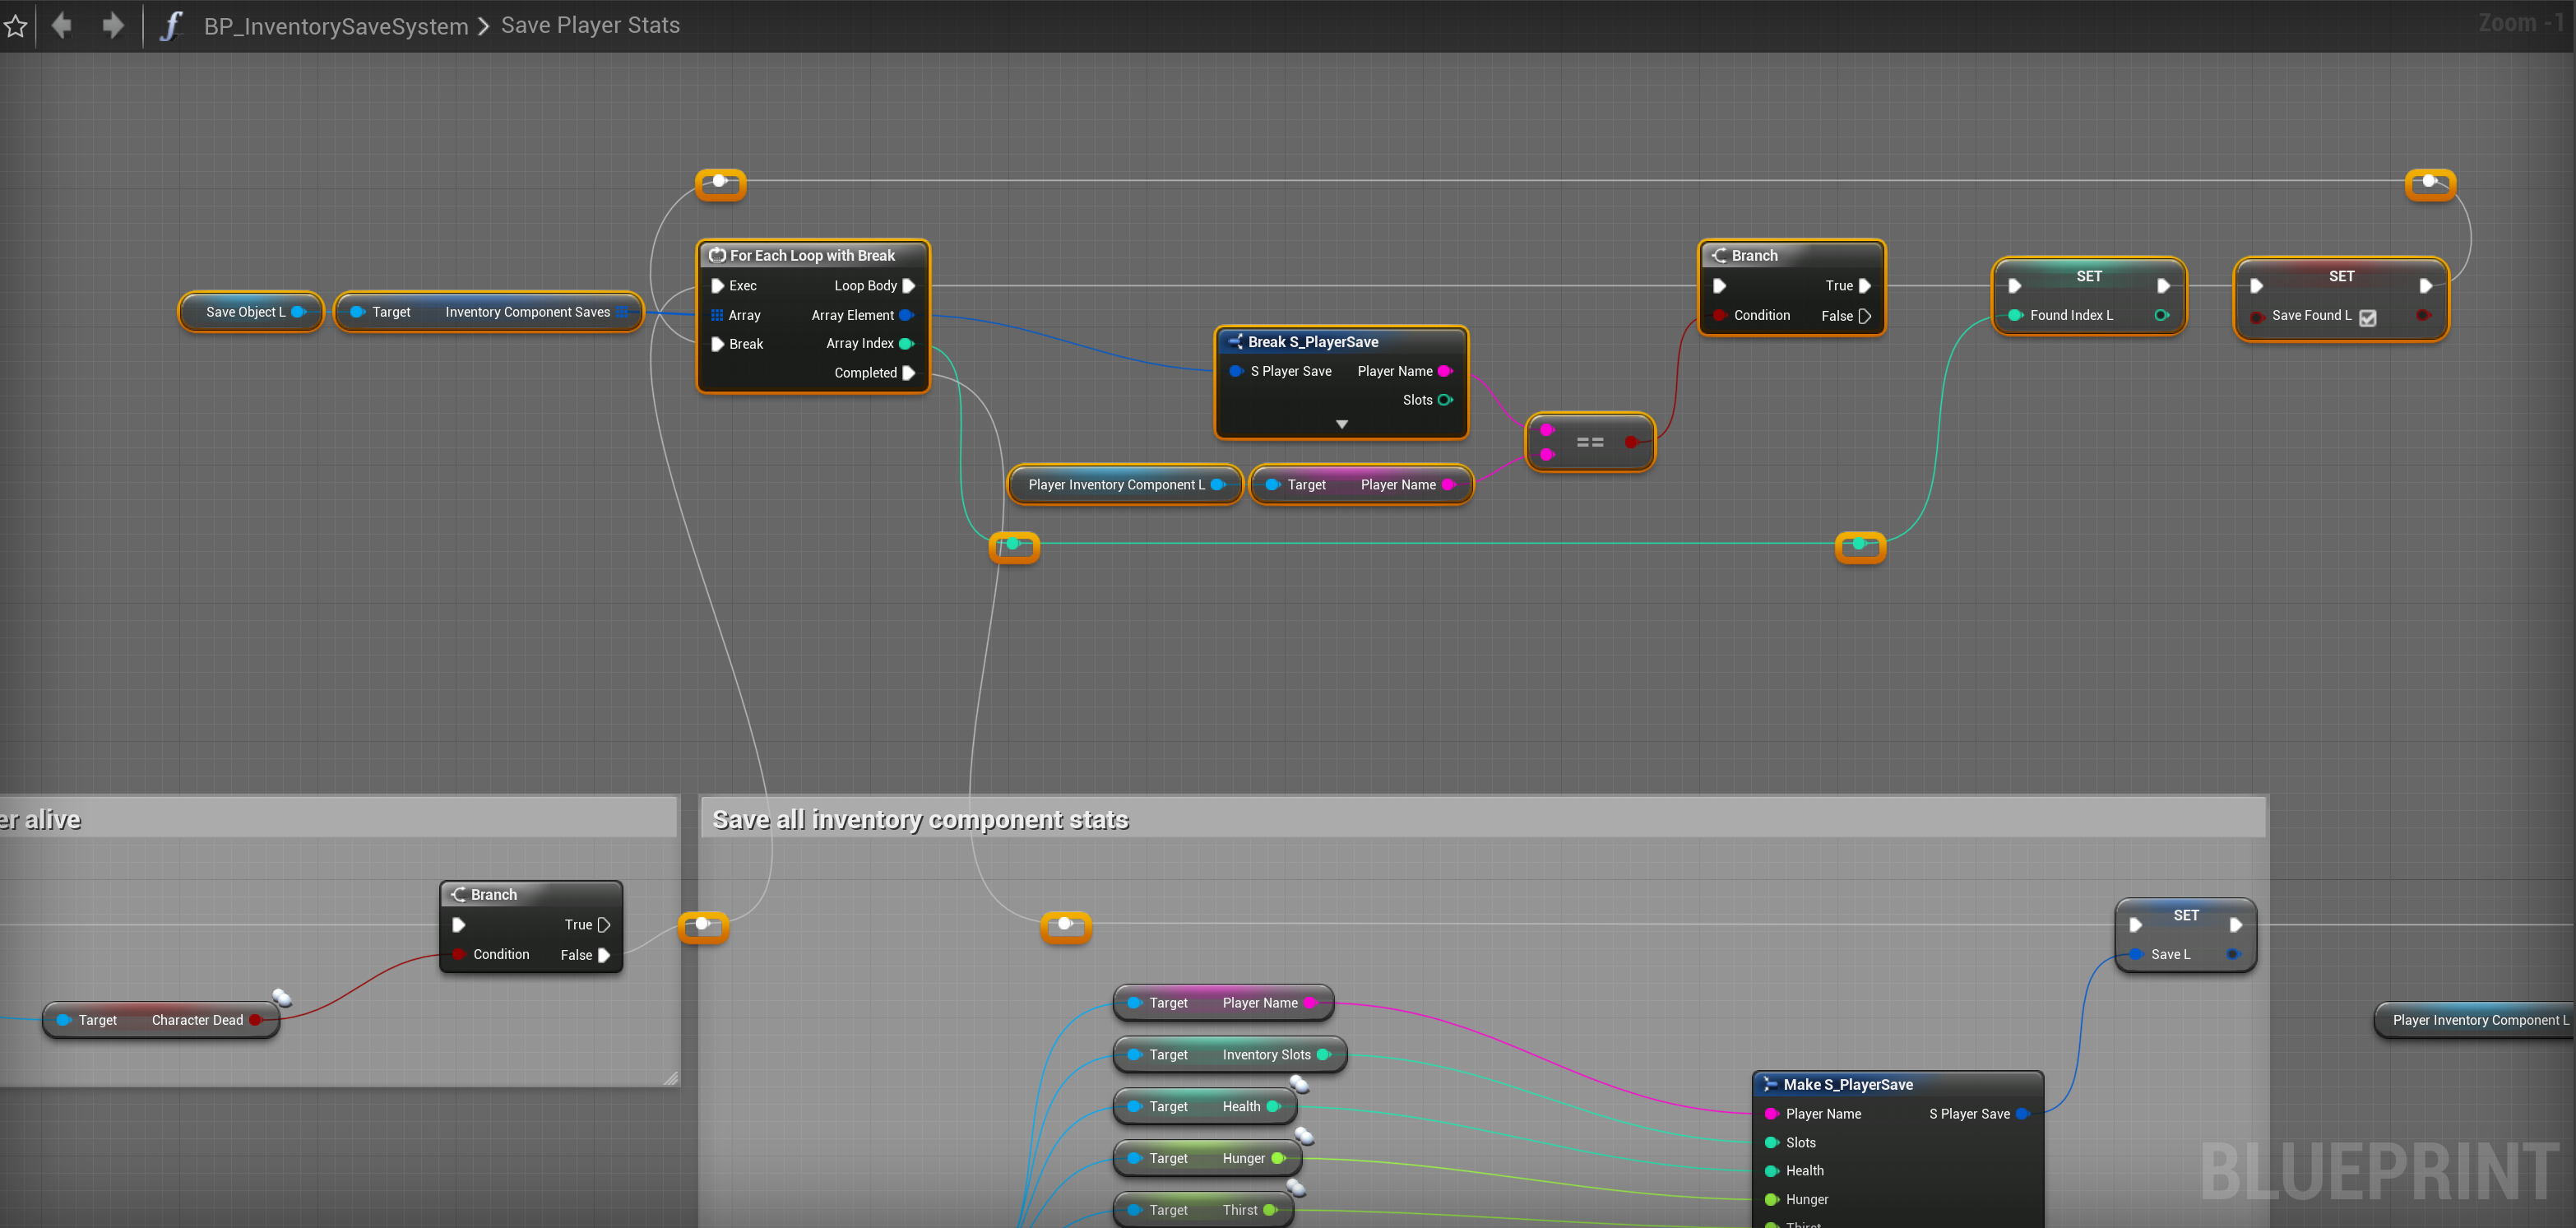Go forward with the right arrow
Screen dimensions: 2576x1228
113,25
